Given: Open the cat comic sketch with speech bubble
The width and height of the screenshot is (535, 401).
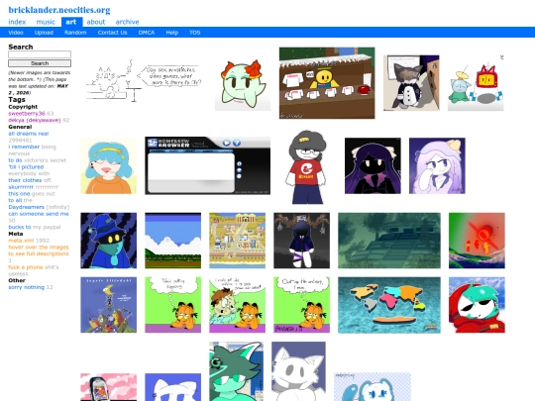Looking at the screenshot, I should (x=144, y=80).
